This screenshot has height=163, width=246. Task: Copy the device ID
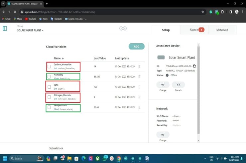click(x=194, y=66)
